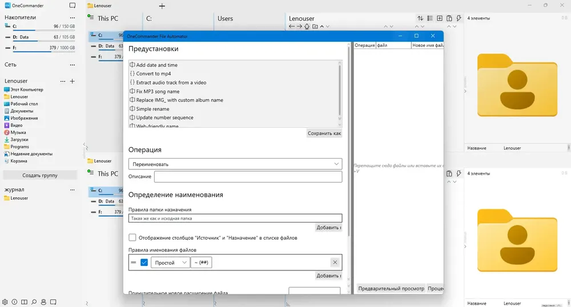Click bold up chevron next to folder icon
The image size is (571, 307).
pyautogui.click(x=322, y=26)
